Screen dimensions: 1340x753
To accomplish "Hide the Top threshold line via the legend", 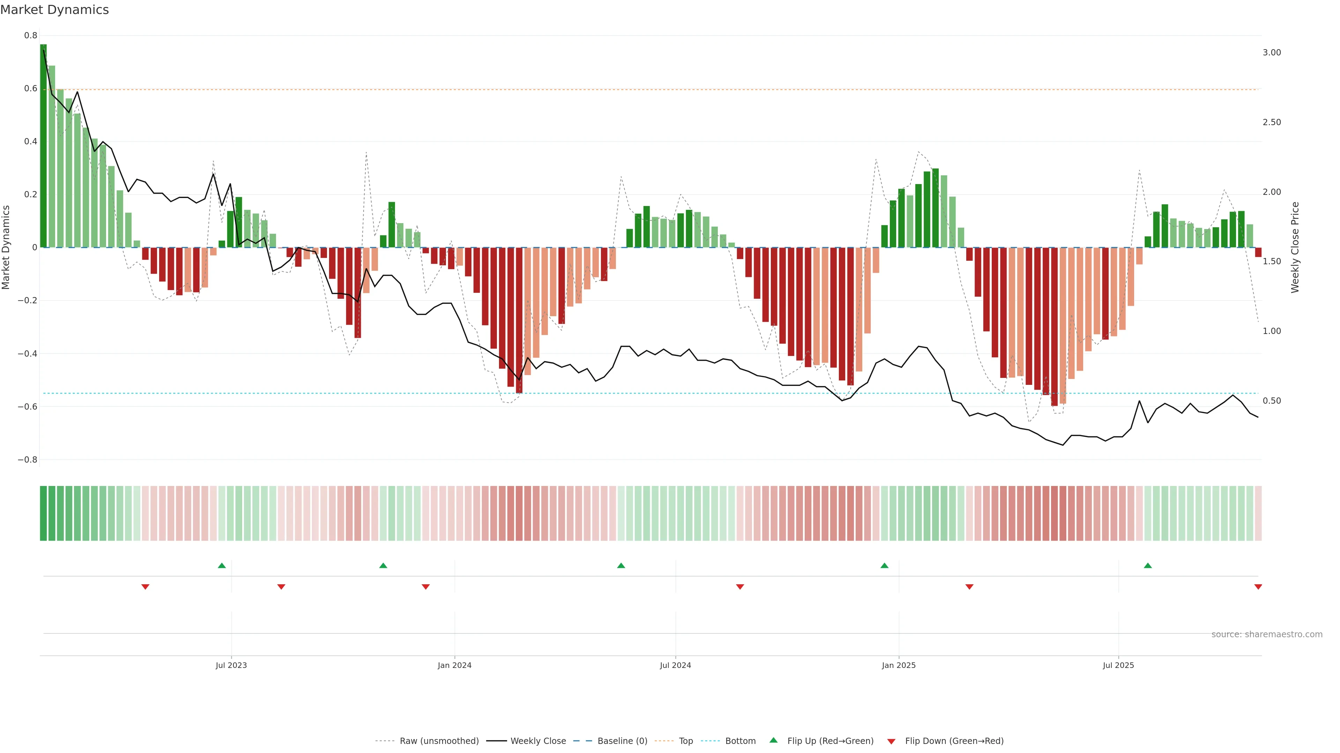I will (686, 741).
